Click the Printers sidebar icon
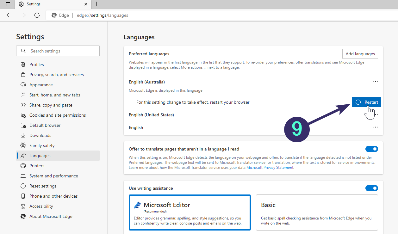The width and height of the screenshot is (398, 234). [23, 166]
